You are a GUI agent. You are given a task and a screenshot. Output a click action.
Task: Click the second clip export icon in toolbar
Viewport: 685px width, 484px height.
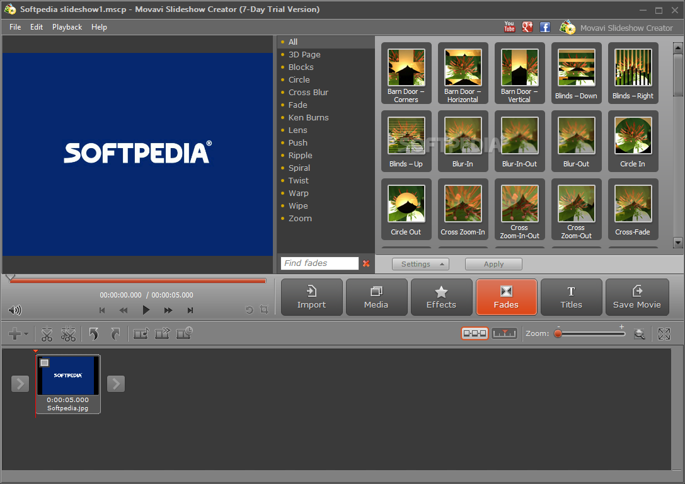click(163, 334)
